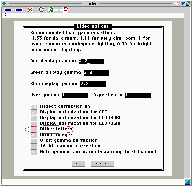This screenshot has width=192, height=186.
Task: Check Display optimization for LCD (RGB)
Action: 34,118
